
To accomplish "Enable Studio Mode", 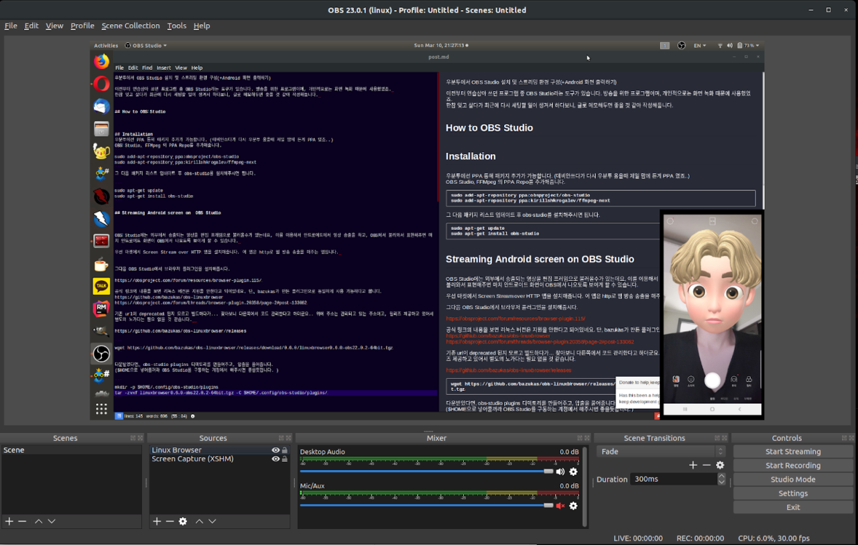I will (x=793, y=480).
